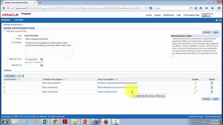
Task: Bookmark the page with the star icon
Action: click(x=196, y=8)
